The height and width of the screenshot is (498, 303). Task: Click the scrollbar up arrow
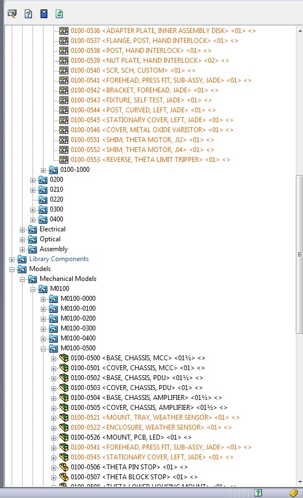[x=300, y=31]
